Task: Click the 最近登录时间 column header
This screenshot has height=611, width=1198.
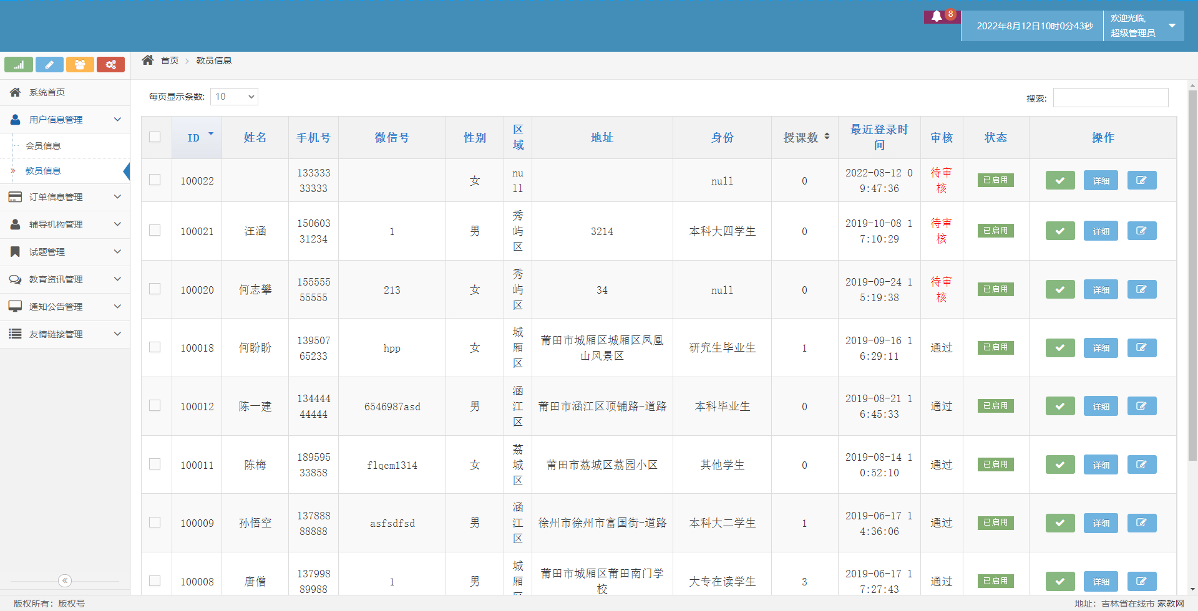Action: coord(879,137)
